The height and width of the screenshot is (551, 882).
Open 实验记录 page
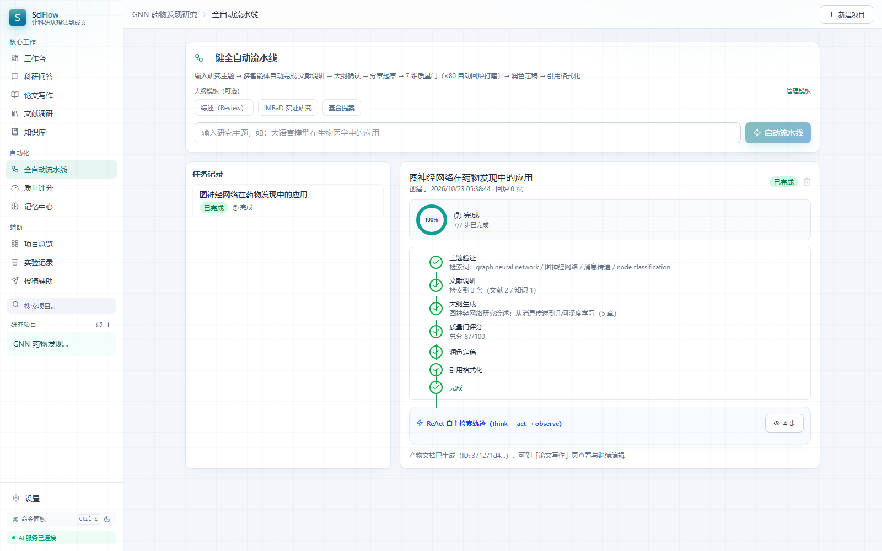61,262
